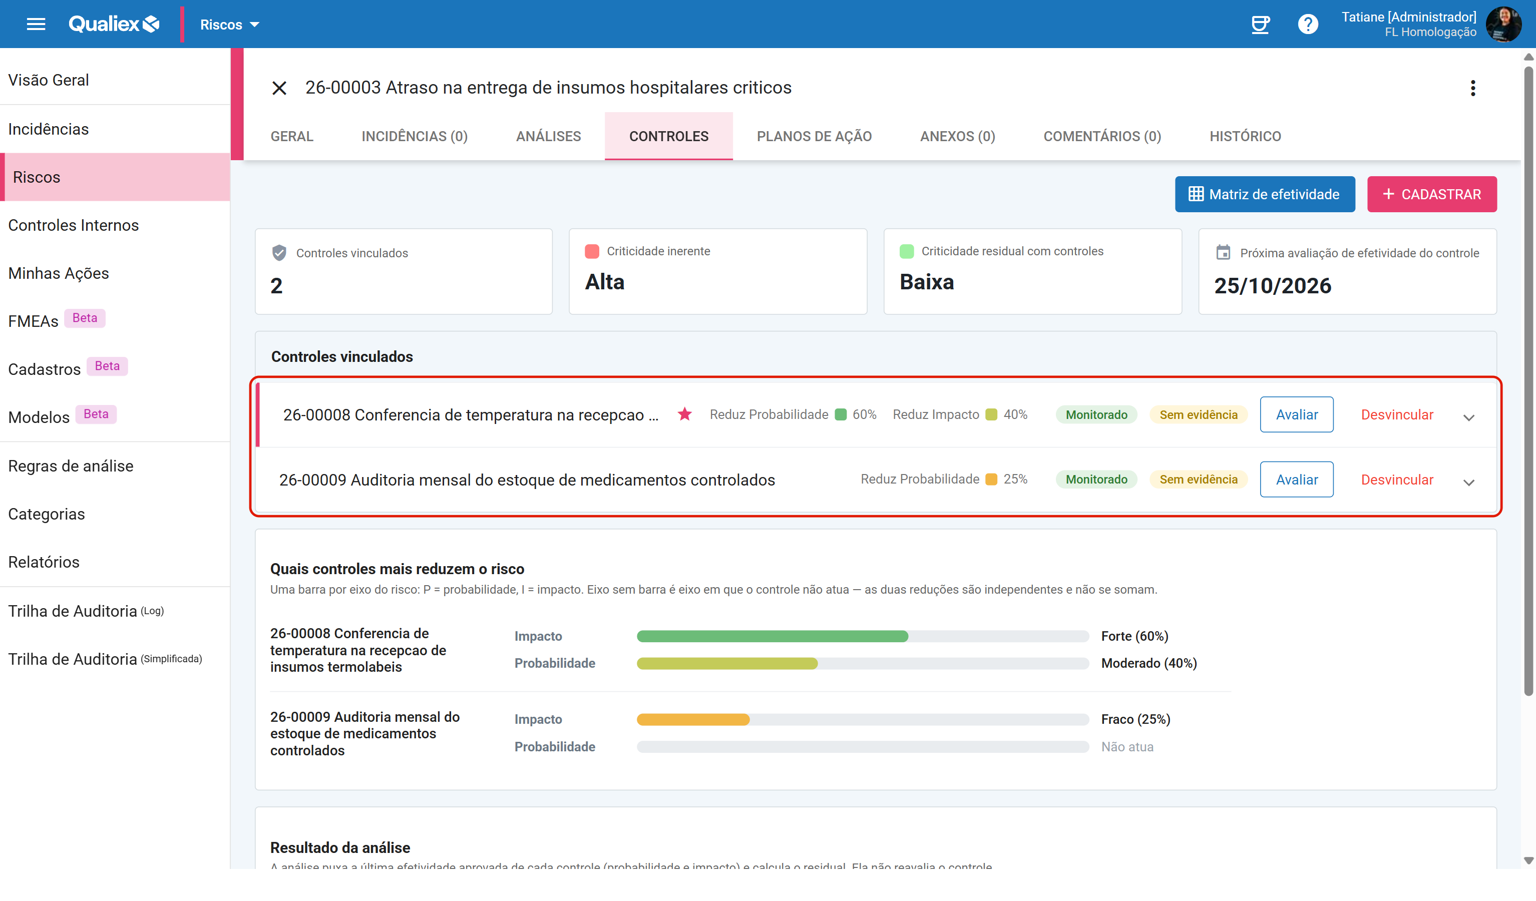This screenshot has width=1536, height=901.
Task: Click the 60% Impacto bar of control 26-00008
Action: [773, 636]
